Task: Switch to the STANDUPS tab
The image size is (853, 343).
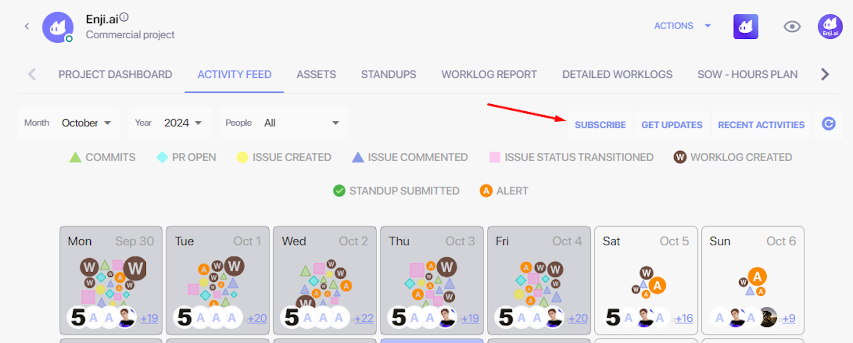Action: tap(389, 74)
